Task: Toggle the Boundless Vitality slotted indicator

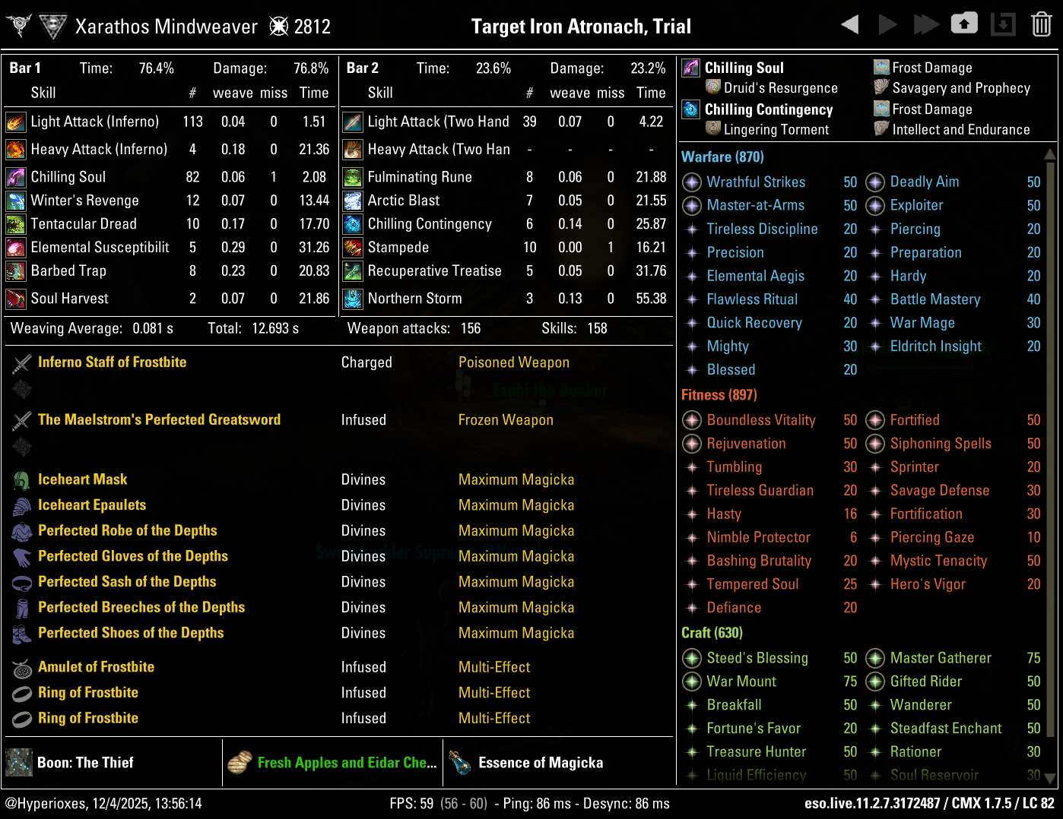Action: point(691,420)
